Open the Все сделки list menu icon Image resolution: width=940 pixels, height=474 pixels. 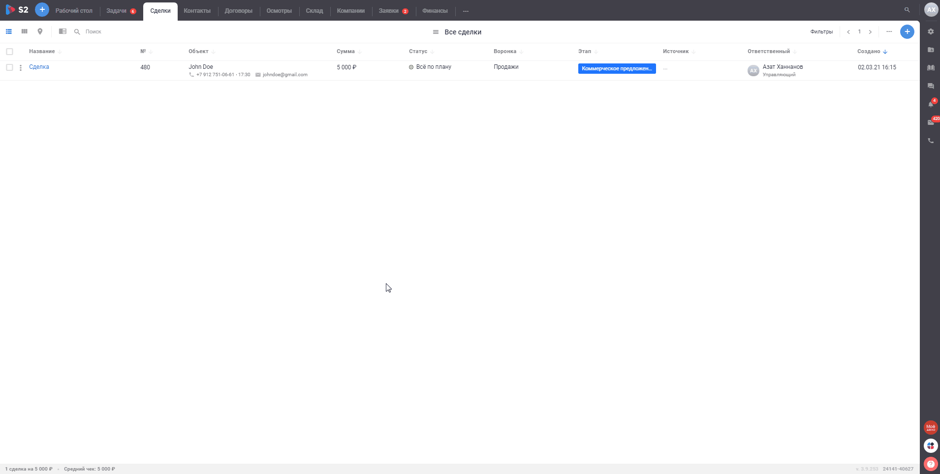(x=436, y=32)
